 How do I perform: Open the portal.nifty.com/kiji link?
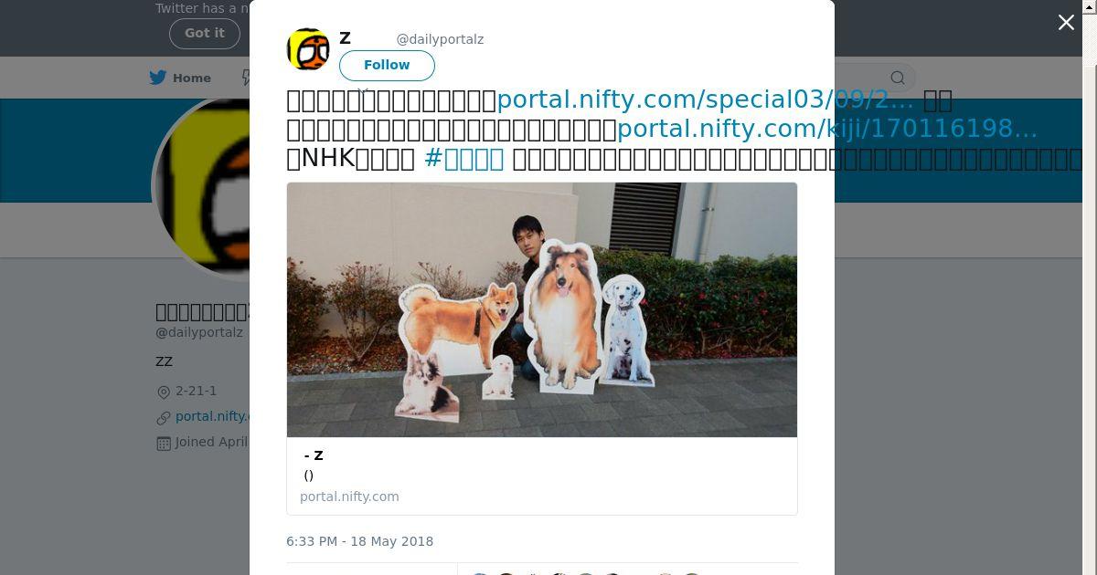(x=827, y=129)
